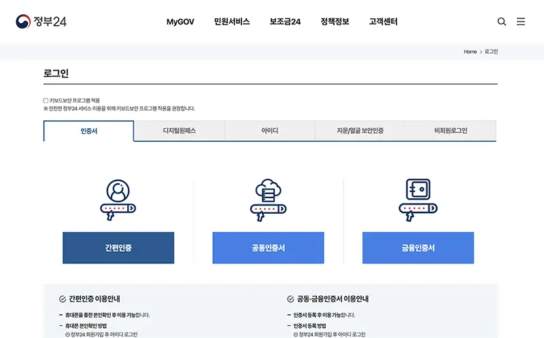Switch to the 지문/얼굴 보안인증 tab
Image resolution: width=544 pixels, height=338 pixels.
click(x=360, y=130)
